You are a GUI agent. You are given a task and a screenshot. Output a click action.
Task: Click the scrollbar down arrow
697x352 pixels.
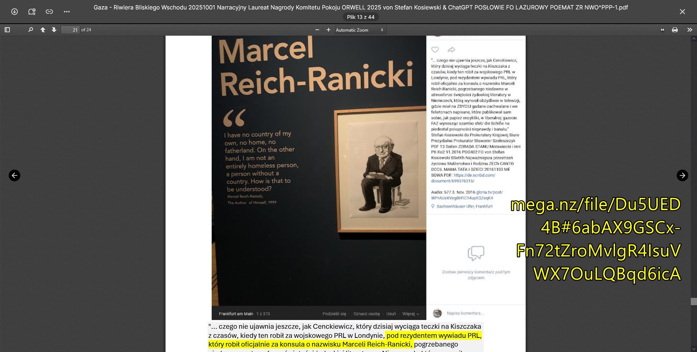694,349
